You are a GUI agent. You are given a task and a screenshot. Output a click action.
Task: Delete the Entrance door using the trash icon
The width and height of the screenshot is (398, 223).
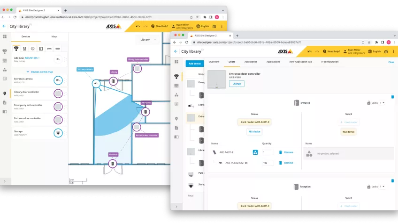click(x=392, y=97)
